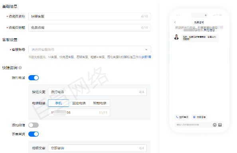Select the 手机 phone type tab

(x=59, y=103)
